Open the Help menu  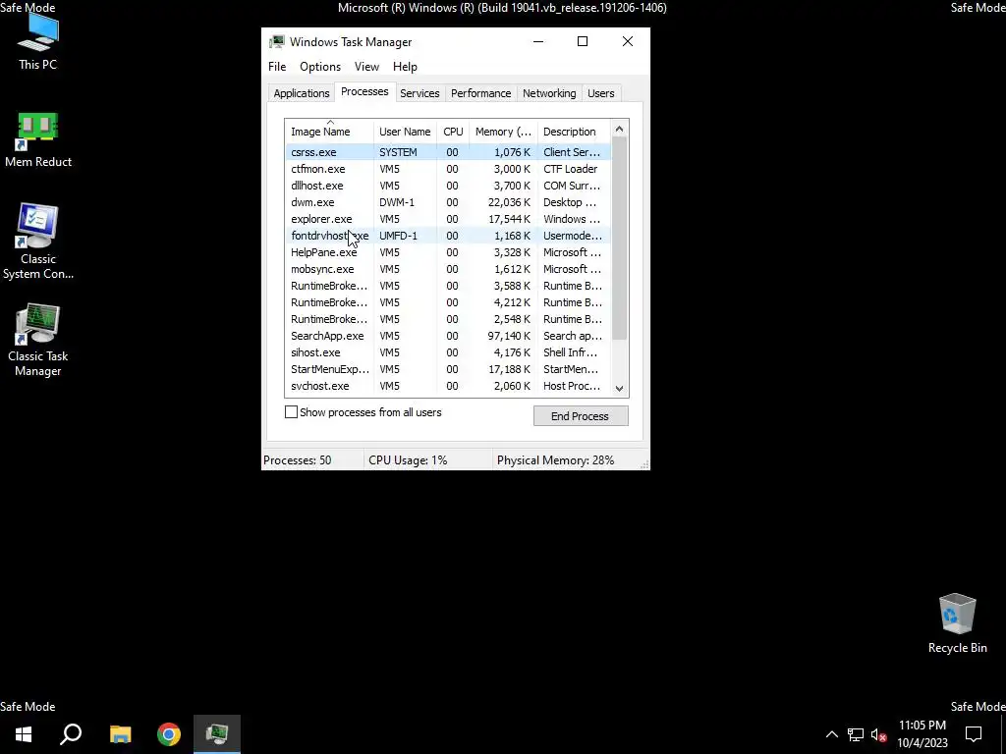[x=405, y=67]
